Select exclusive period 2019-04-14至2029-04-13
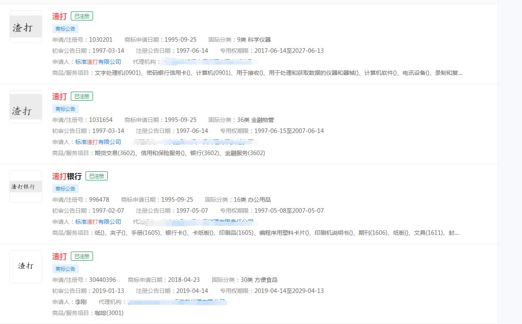This screenshot has height=324, width=522. (289, 291)
